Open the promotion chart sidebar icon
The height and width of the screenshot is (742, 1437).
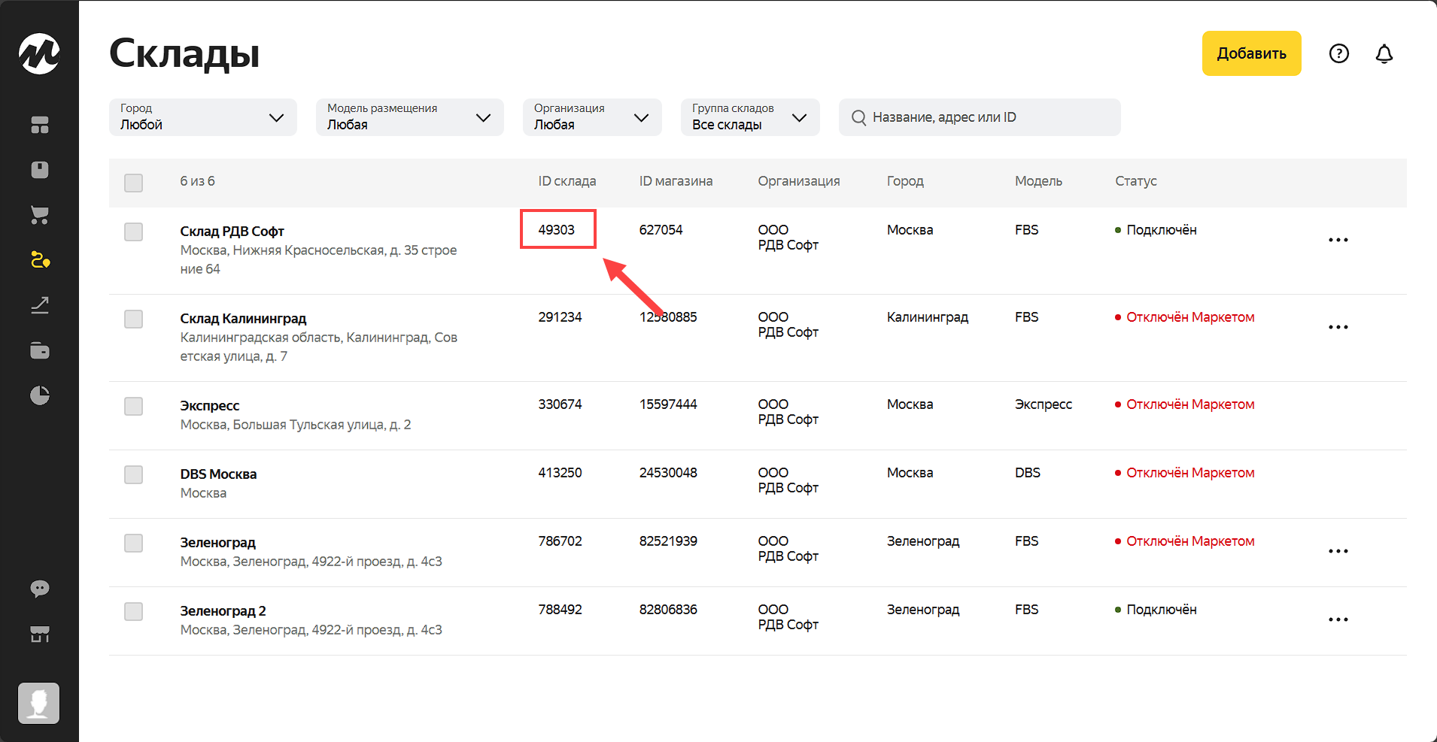(40, 305)
